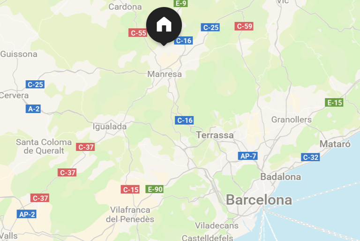Click the Terrassa city label
Image resolution: width=360 pixels, height=241 pixels.
click(x=215, y=135)
